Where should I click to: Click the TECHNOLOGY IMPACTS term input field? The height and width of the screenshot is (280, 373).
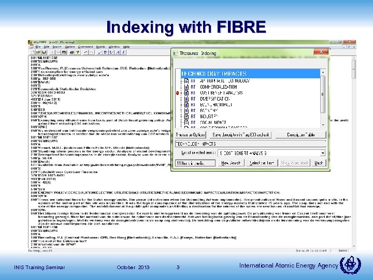pyautogui.click(x=250, y=144)
